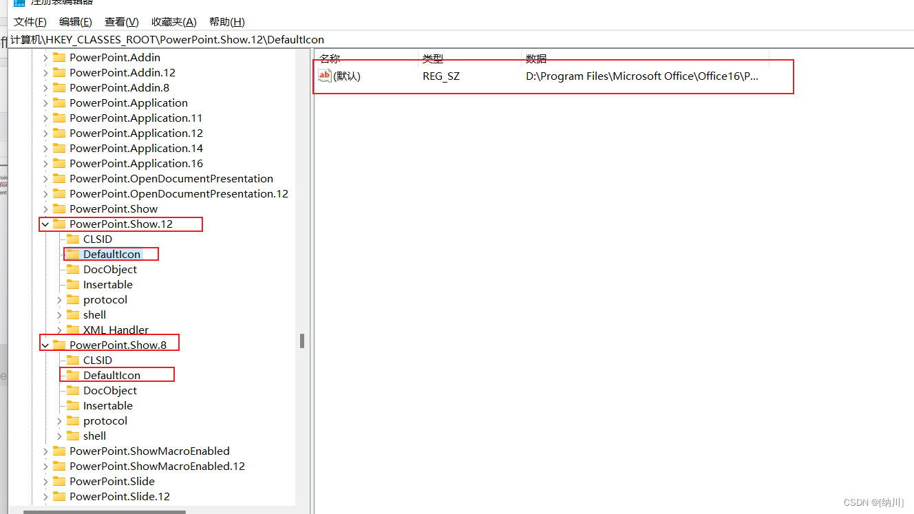
Task: Expand the PowerPoint.Slide.12 key
Action: 45,497
